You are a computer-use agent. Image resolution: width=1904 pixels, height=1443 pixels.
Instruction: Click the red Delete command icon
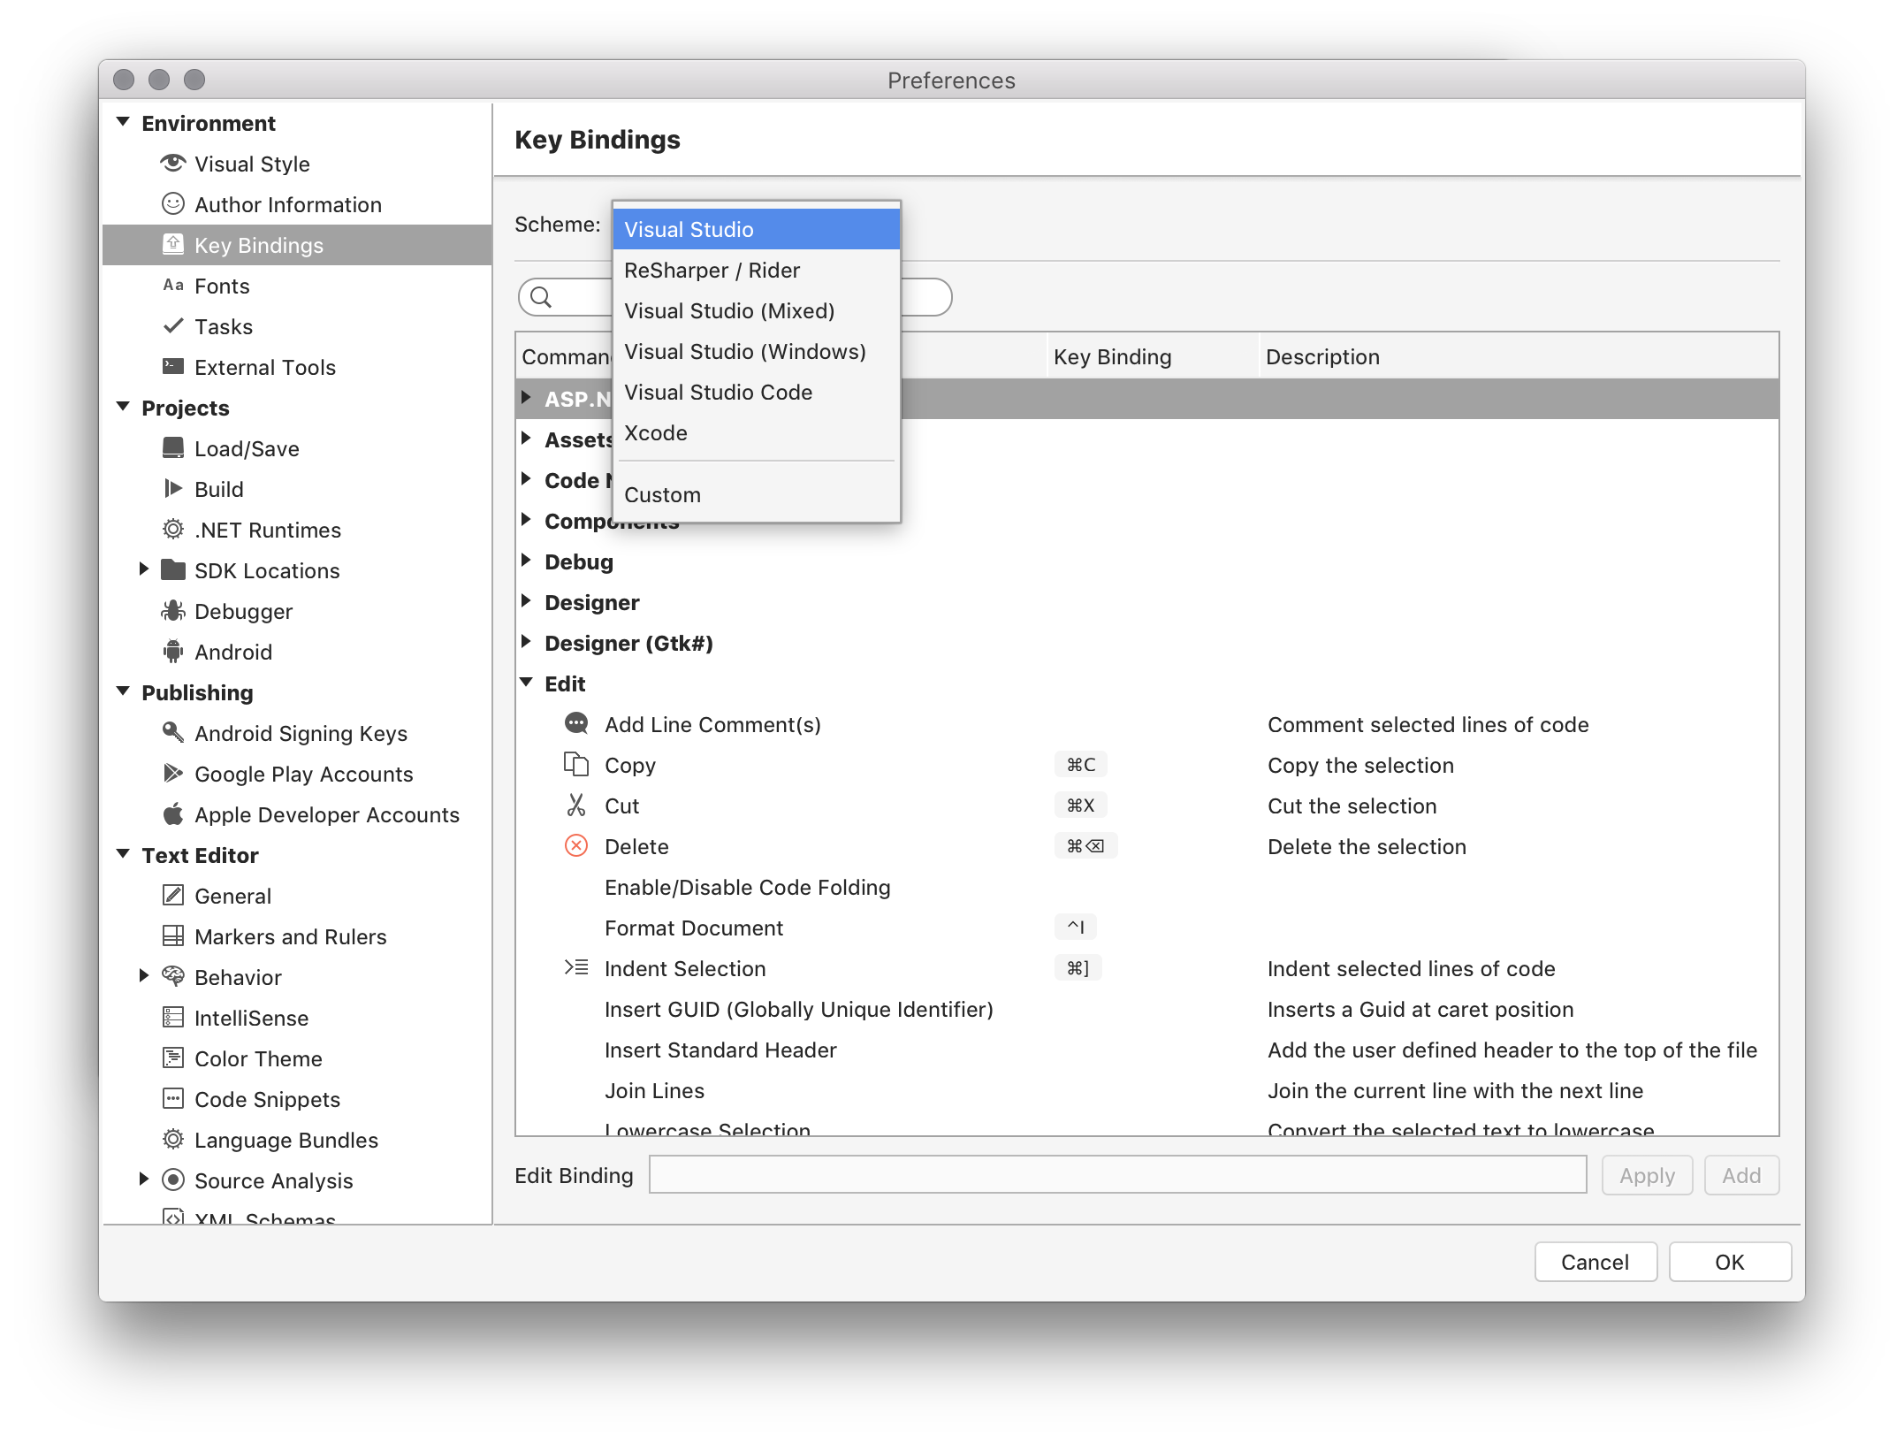coord(576,846)
